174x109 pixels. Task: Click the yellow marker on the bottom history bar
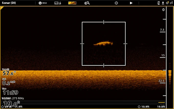[161, 102]
